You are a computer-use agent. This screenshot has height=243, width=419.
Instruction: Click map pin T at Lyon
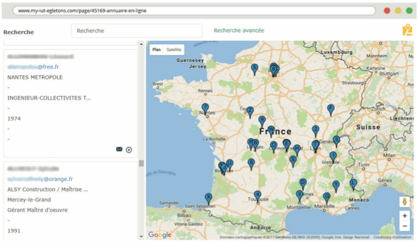tap(315, 146)
